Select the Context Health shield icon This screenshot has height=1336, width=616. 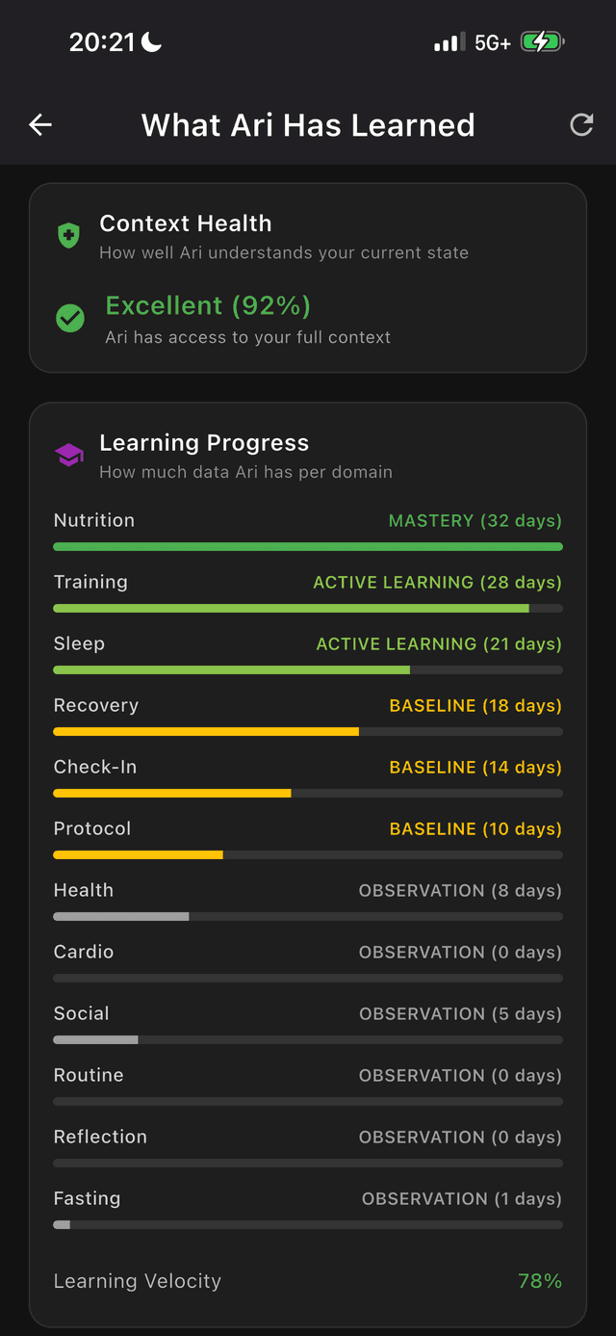tap(68, 234)
